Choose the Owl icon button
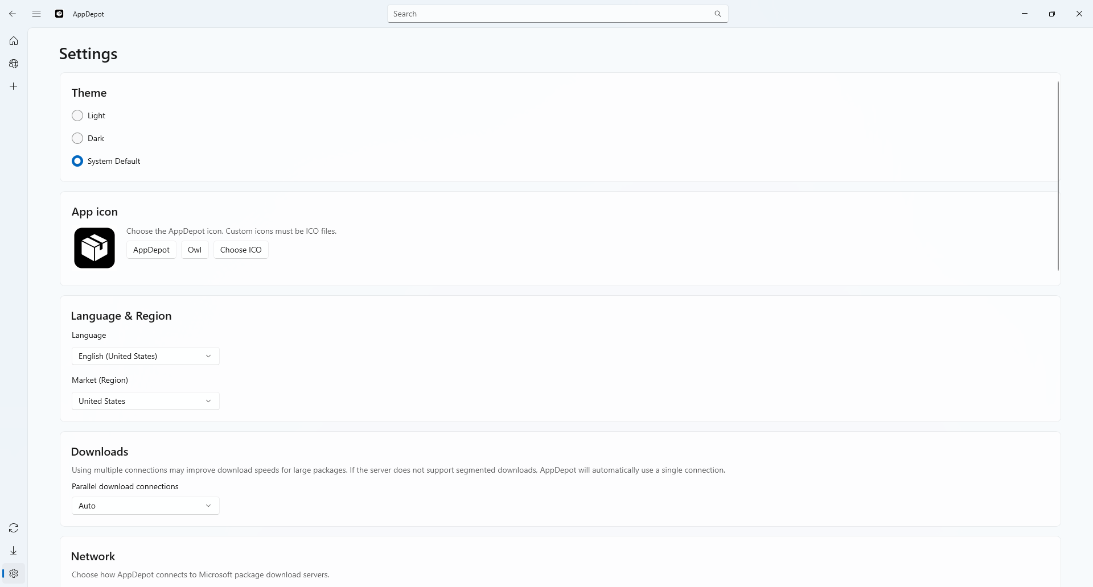The height and width of the screenshot is (587, 1093). click(x=195, y=250)
